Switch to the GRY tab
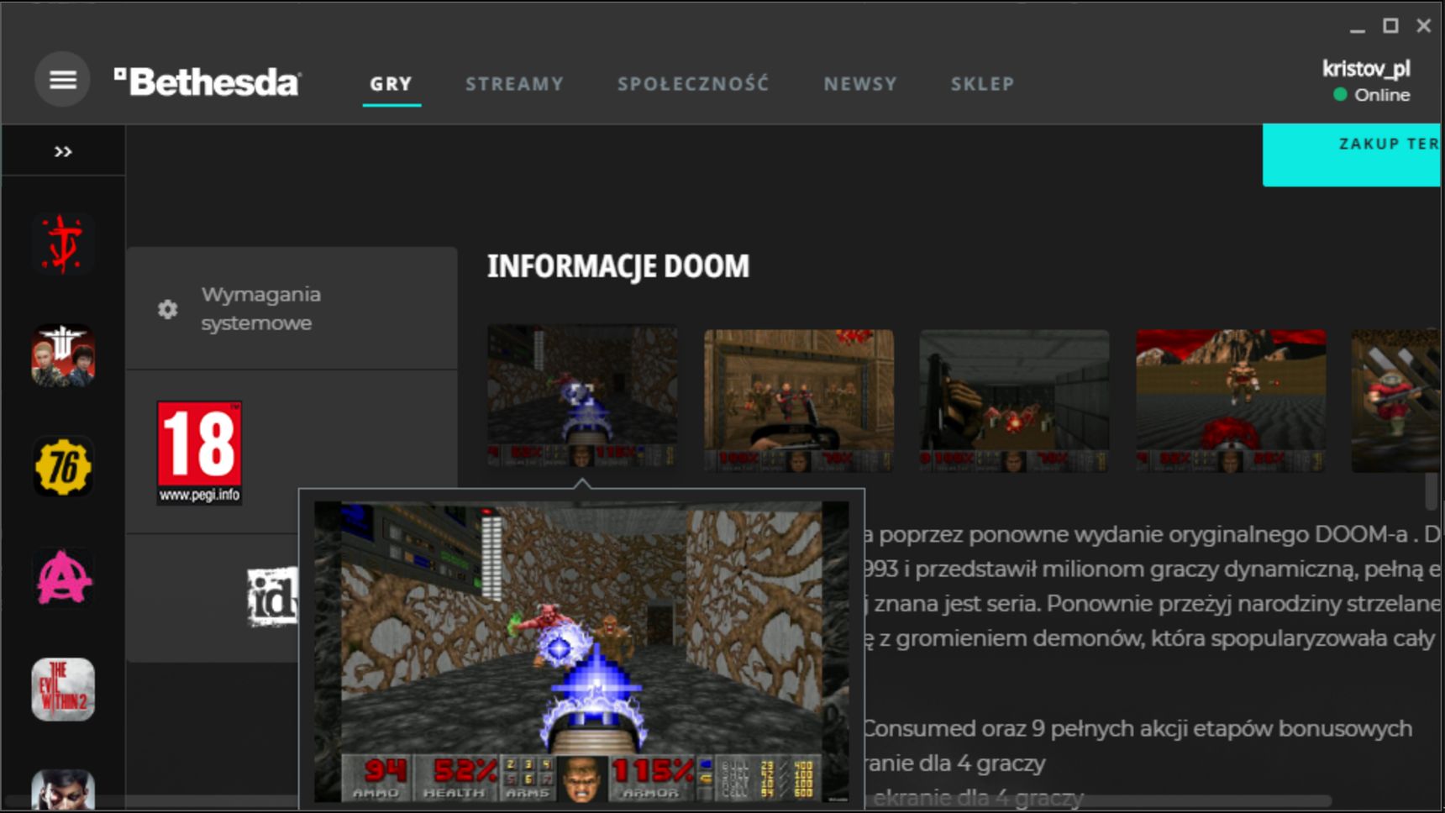The image size is (1445, 813). [x=391, y=84]
